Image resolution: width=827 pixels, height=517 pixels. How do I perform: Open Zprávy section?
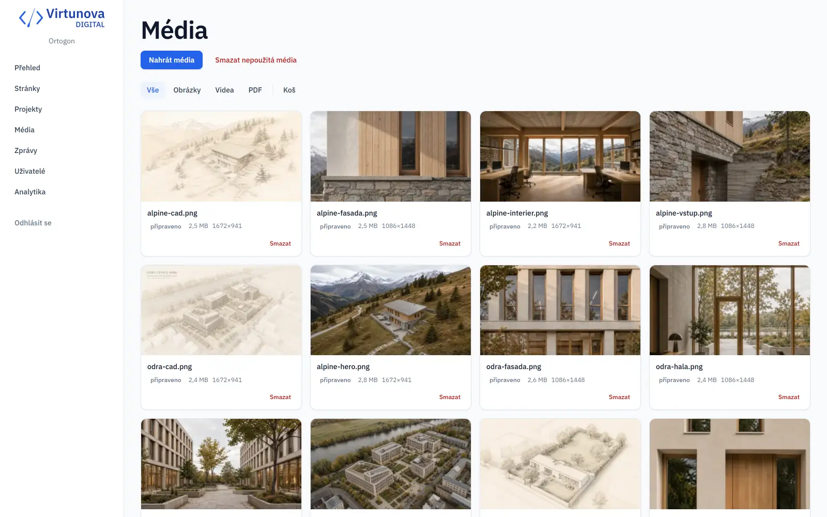coord(26,150)
